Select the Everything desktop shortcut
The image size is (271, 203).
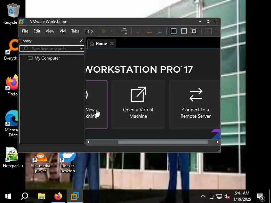pyautogui.click(x=12, y=50)
